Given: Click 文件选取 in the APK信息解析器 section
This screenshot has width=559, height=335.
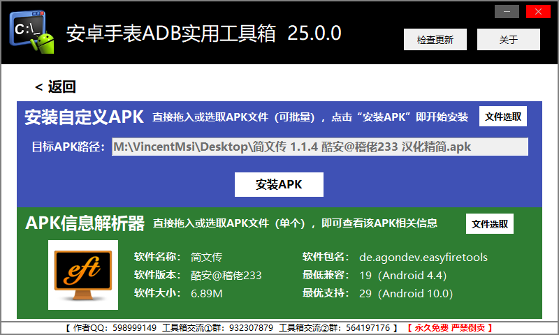Looking at the screenshot, I should pos(490,224).
